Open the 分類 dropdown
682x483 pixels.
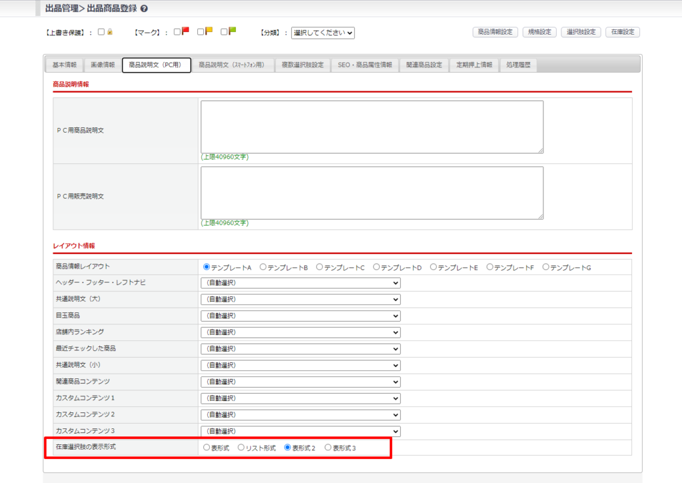(323, 33)
